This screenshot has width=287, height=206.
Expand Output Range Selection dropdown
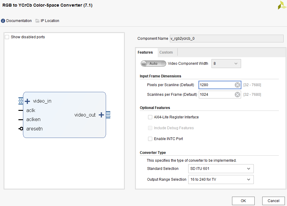pyautogui.click(x=221, y=179)
